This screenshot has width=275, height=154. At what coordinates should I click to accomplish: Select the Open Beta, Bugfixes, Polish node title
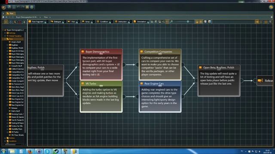[219, 68]
